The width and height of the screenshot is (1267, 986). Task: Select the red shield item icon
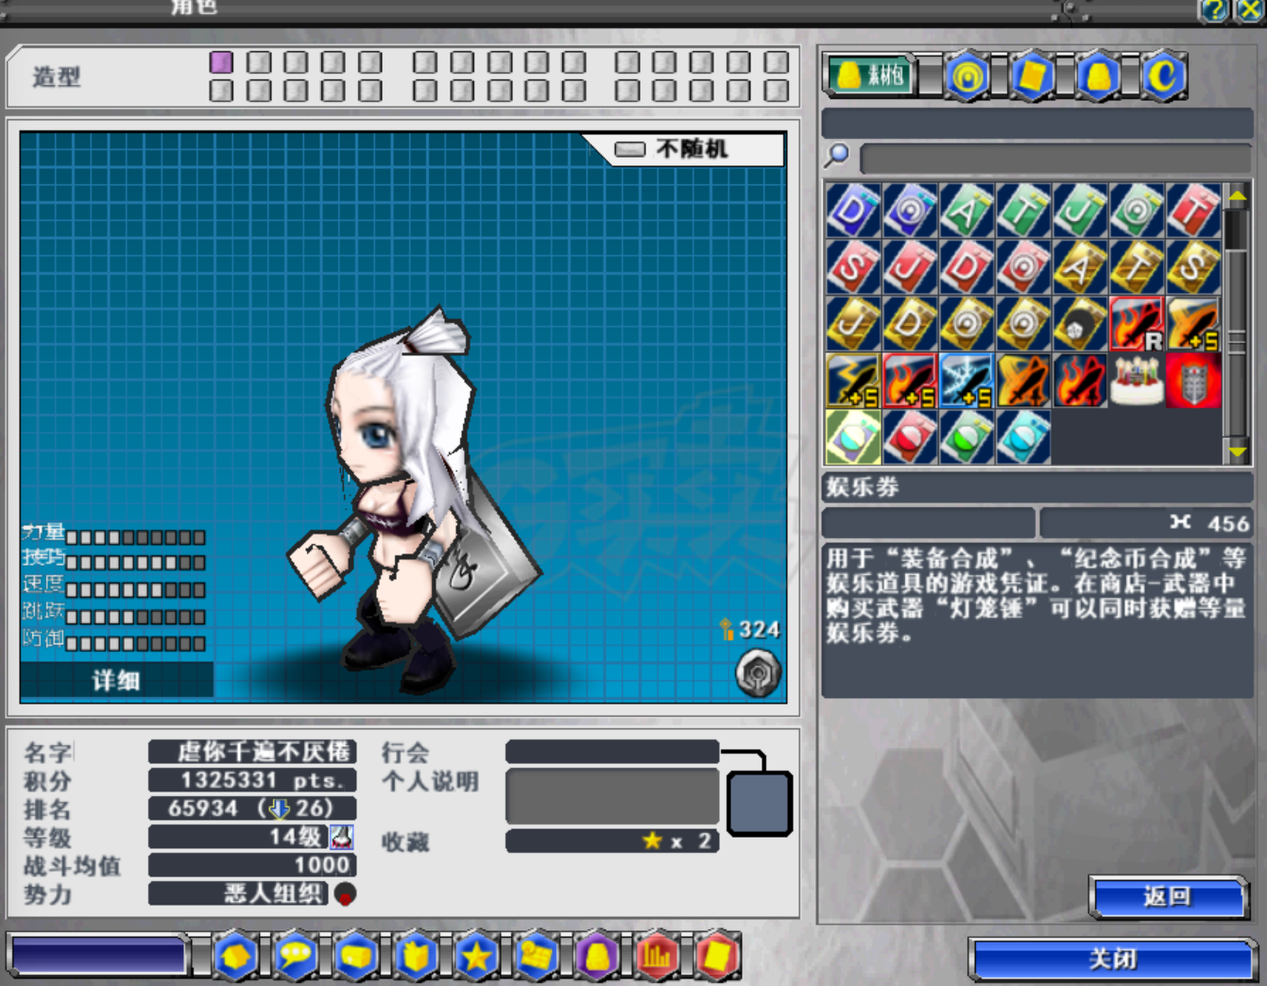tap(1193, 381)
